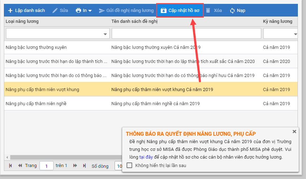The height and width of the screenshot is (179, 306).
Task: Jump to last page of list
Action: (x=84, y=166)
